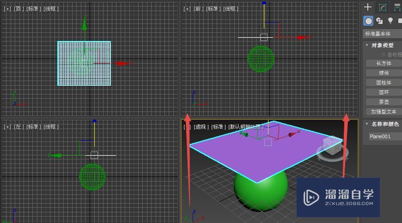Grab the green Y-axis arrow in Left viewport
Viewport: 402px width, 223px height.
[x=55, y=155]
